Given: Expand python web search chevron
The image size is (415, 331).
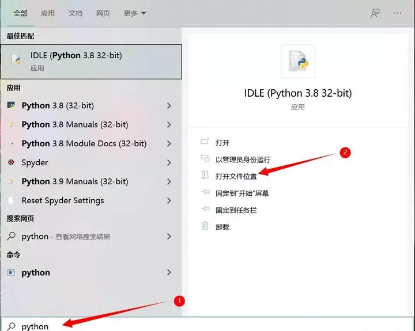Looking at the screenshot, I should [x=169, y=237].
